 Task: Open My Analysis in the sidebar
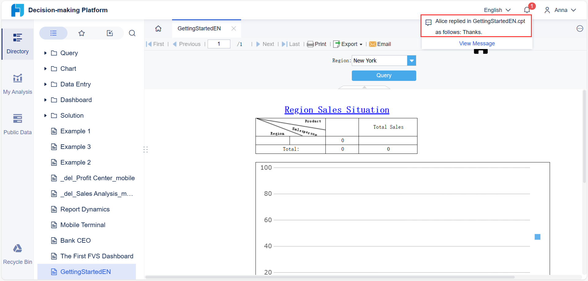tap(17, 84)
